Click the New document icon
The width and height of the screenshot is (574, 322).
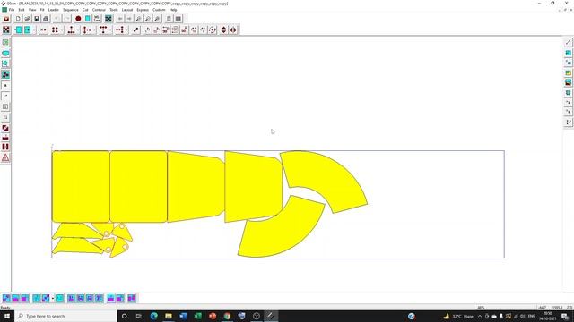click(x=18, y=19)
